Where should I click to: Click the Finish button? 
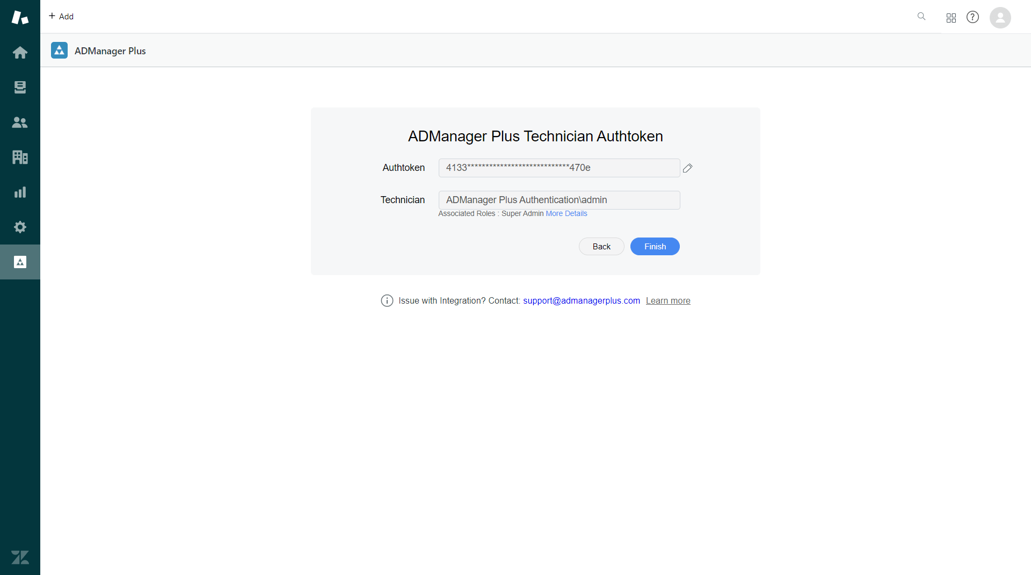[655, 246]
